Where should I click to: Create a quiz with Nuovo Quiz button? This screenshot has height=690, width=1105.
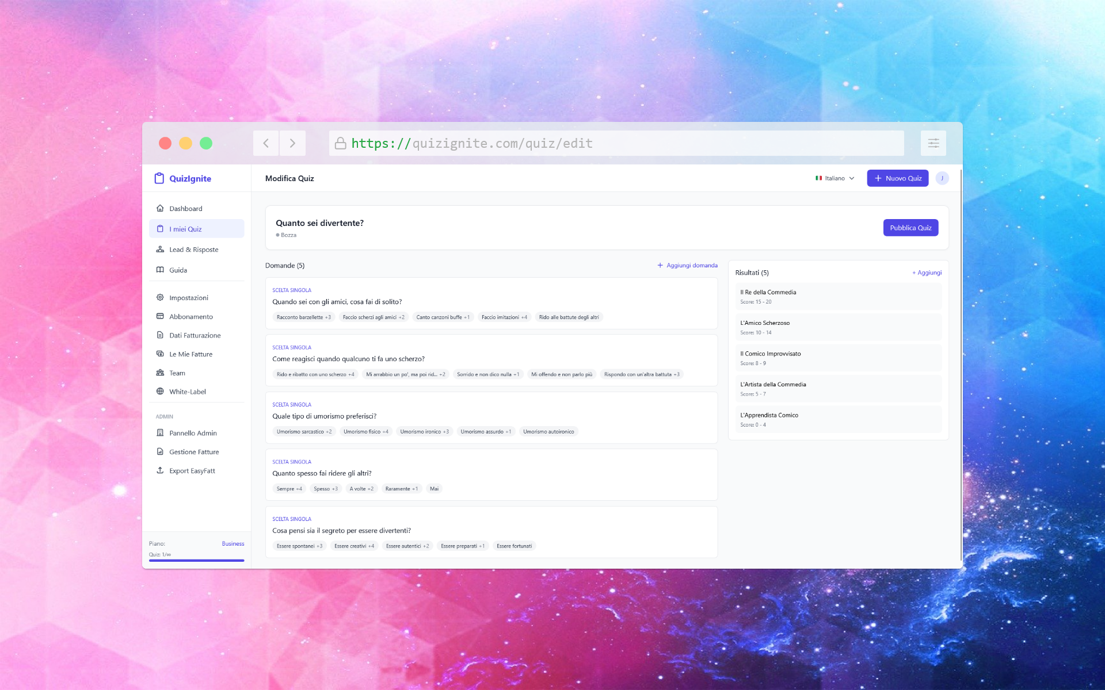(897, 178)
